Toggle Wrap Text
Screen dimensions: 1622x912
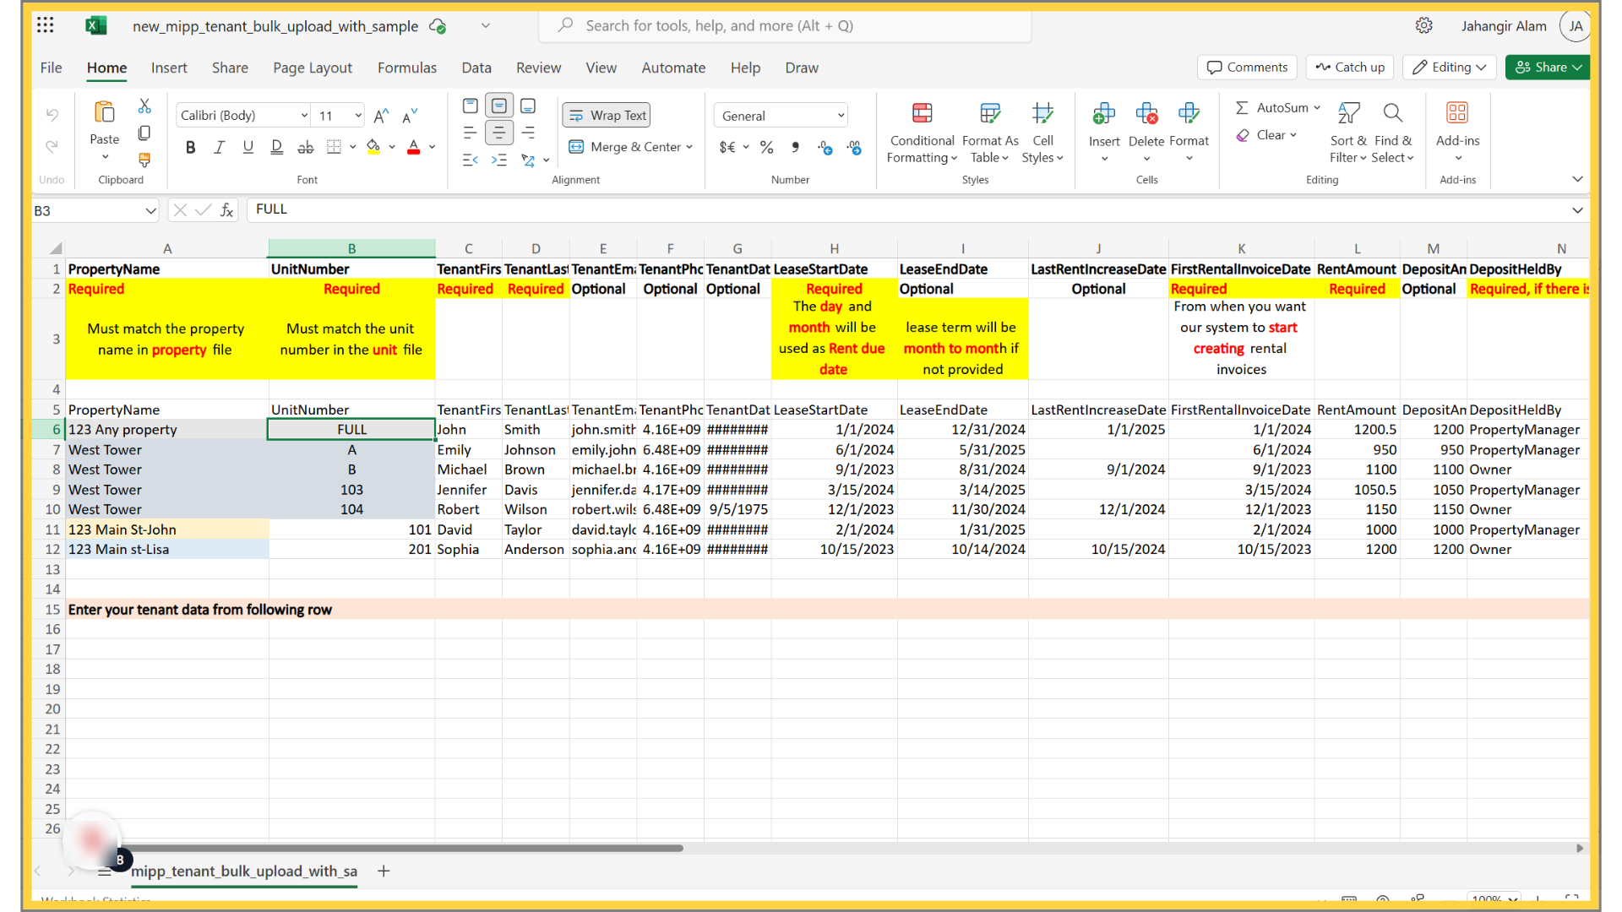click(x=607, y=116)
